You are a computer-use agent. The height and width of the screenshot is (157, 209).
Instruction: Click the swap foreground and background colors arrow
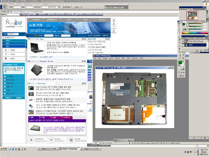click(x=183, y=62)
